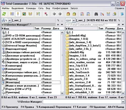Click the command line input field

[x=82, y=102]
